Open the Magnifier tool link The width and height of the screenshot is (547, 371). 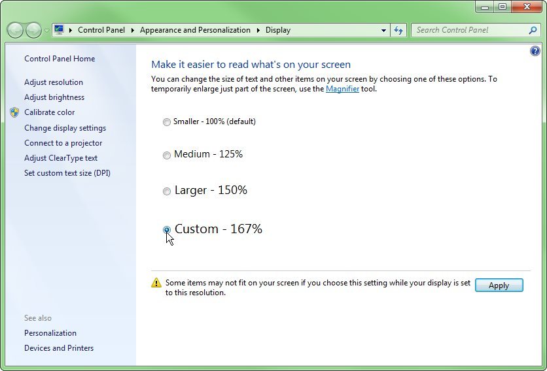tap(342, 89)
